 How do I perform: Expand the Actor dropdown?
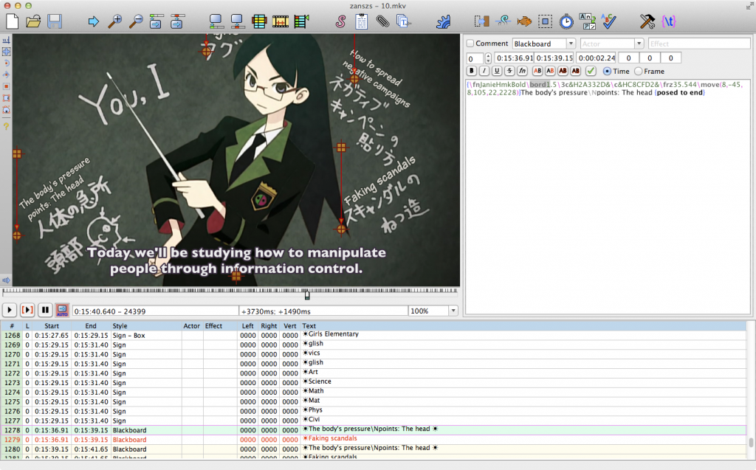pyautogui.click(x=639, y=44)
